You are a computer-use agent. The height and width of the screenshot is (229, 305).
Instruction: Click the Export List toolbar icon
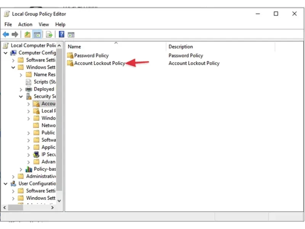point(49,34)
